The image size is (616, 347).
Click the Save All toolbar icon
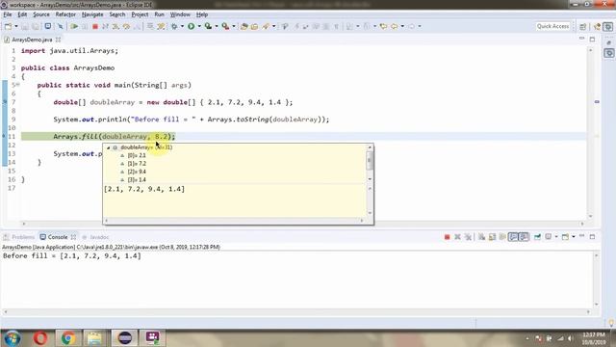point(36,26)
